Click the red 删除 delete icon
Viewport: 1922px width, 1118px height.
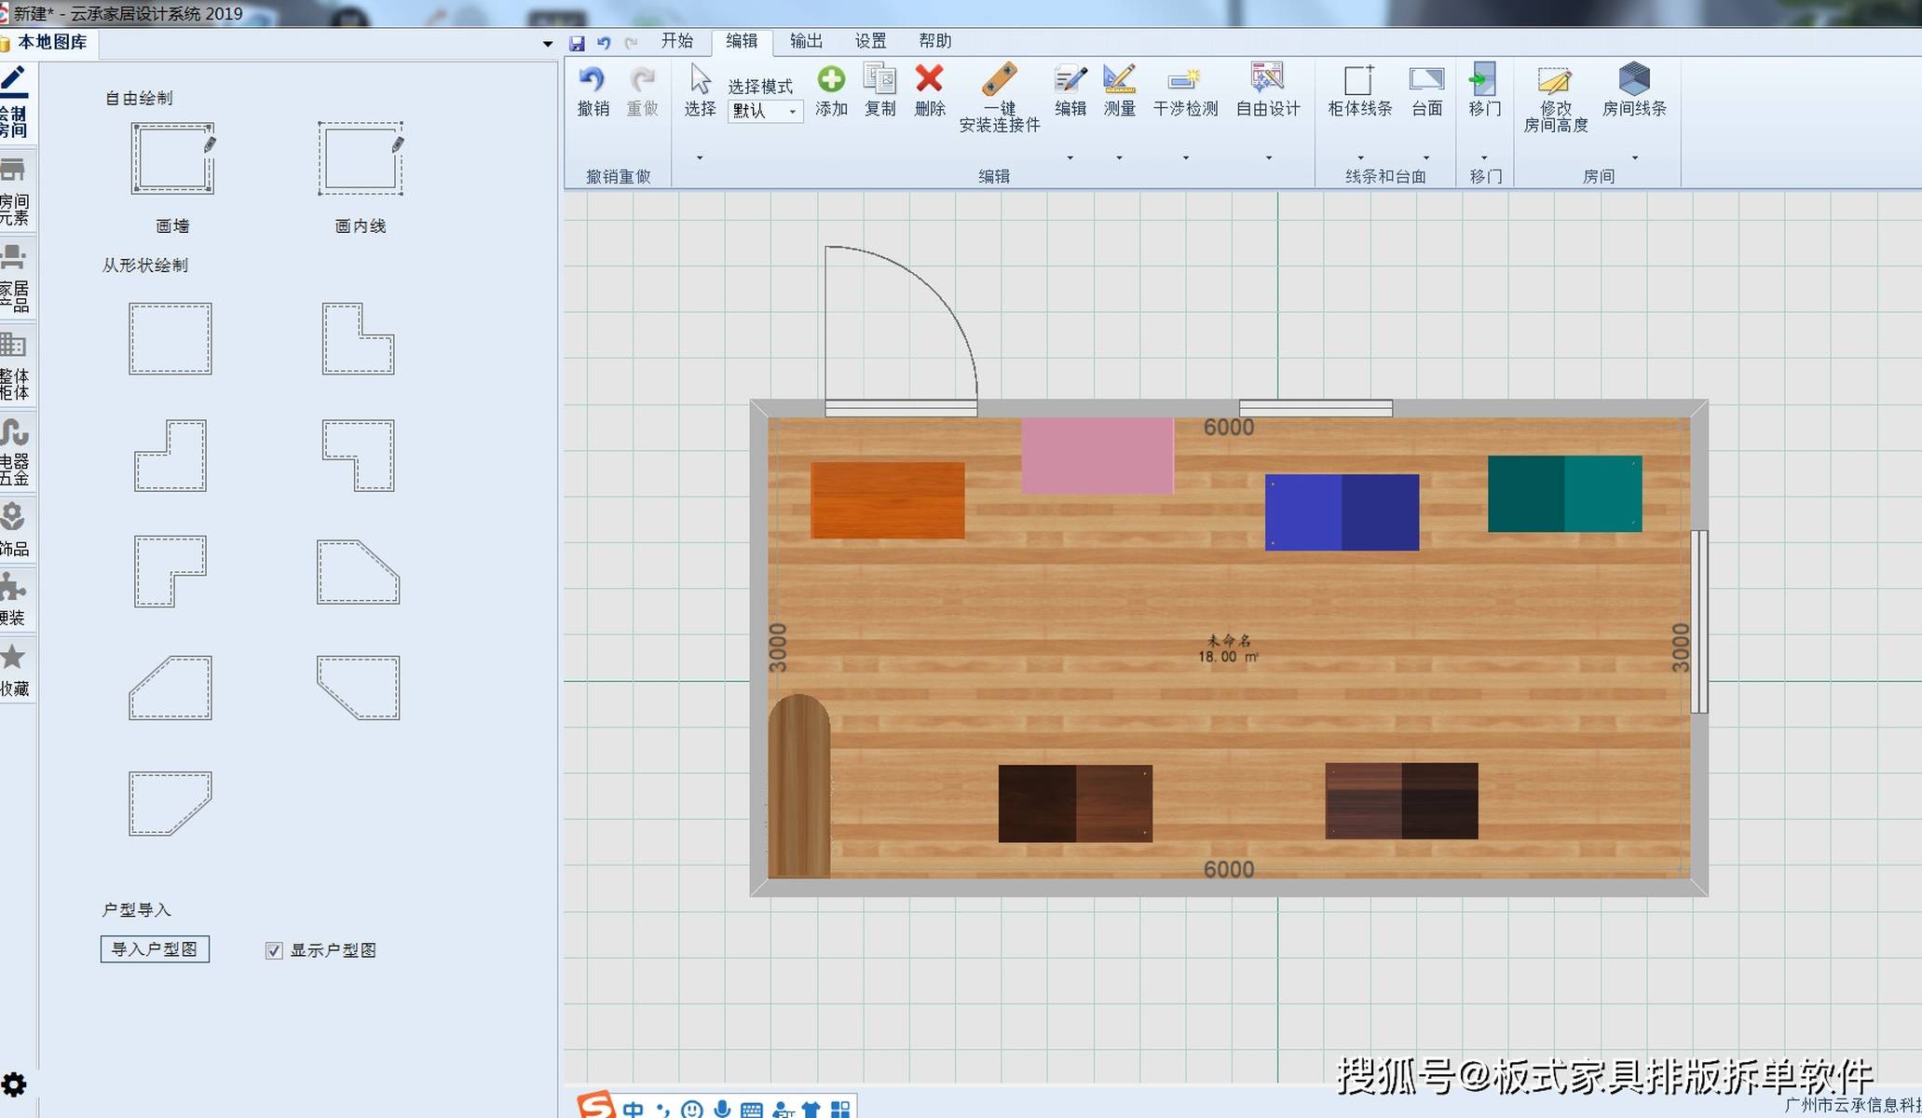tap(929, 79)
